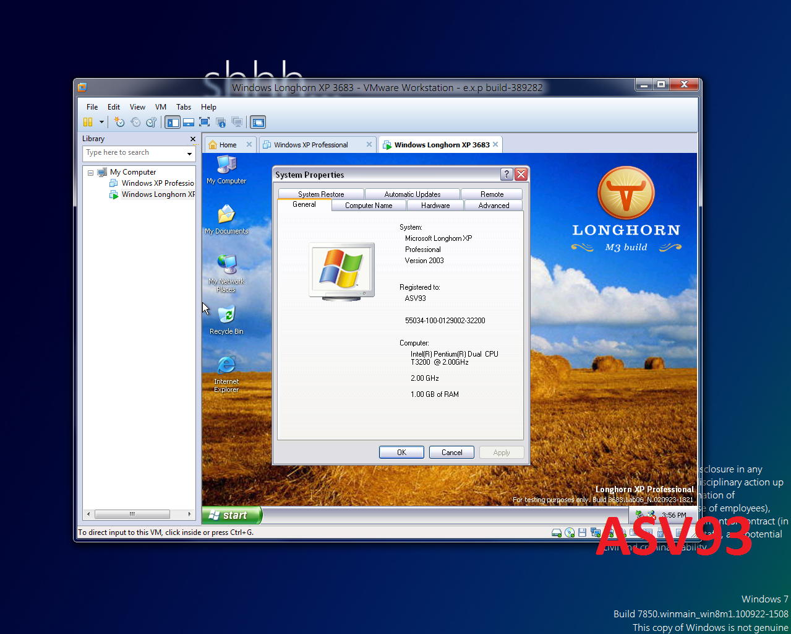Viewport: 791px width, 634px height.
Task: Switch to the Hardware tab
Action: point(435,206)
